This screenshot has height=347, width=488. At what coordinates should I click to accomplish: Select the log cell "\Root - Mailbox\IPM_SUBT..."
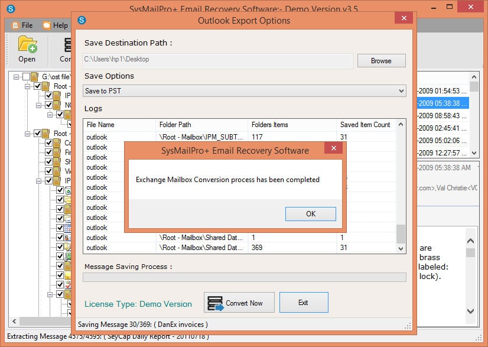201,137
